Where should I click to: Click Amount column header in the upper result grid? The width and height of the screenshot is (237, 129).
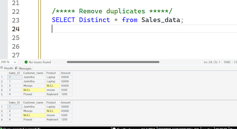pos(66,73)
